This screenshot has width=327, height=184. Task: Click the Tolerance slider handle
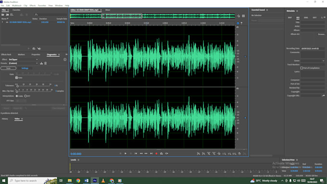pos(17,86)
